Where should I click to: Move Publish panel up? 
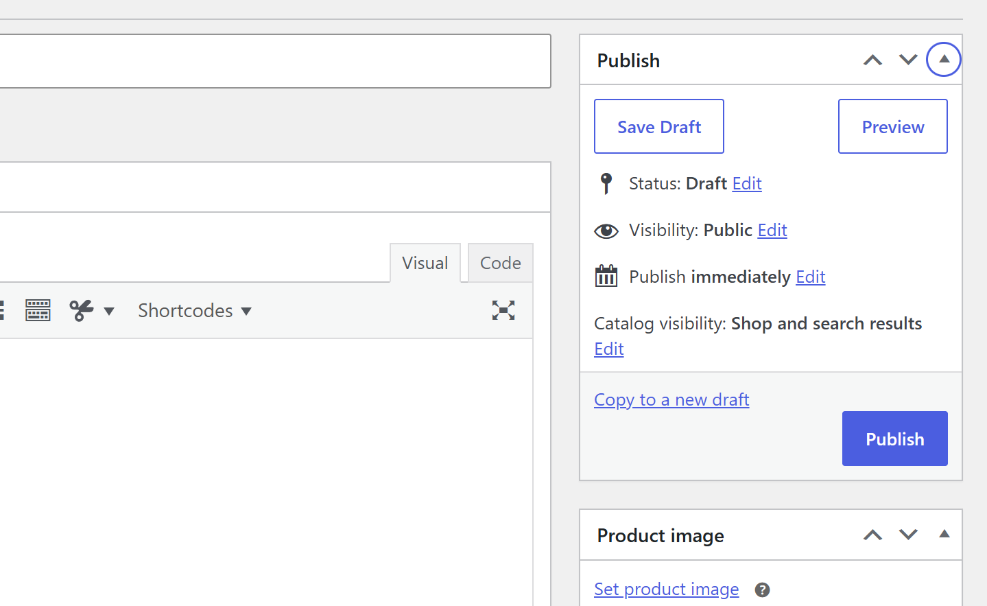click(872, 60)
